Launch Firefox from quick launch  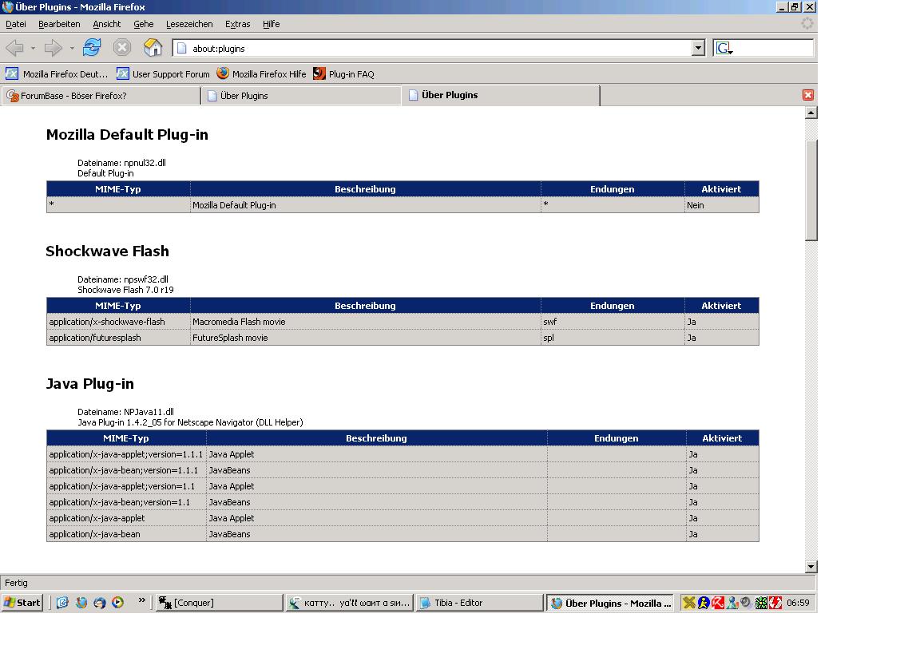coord(81,602)
